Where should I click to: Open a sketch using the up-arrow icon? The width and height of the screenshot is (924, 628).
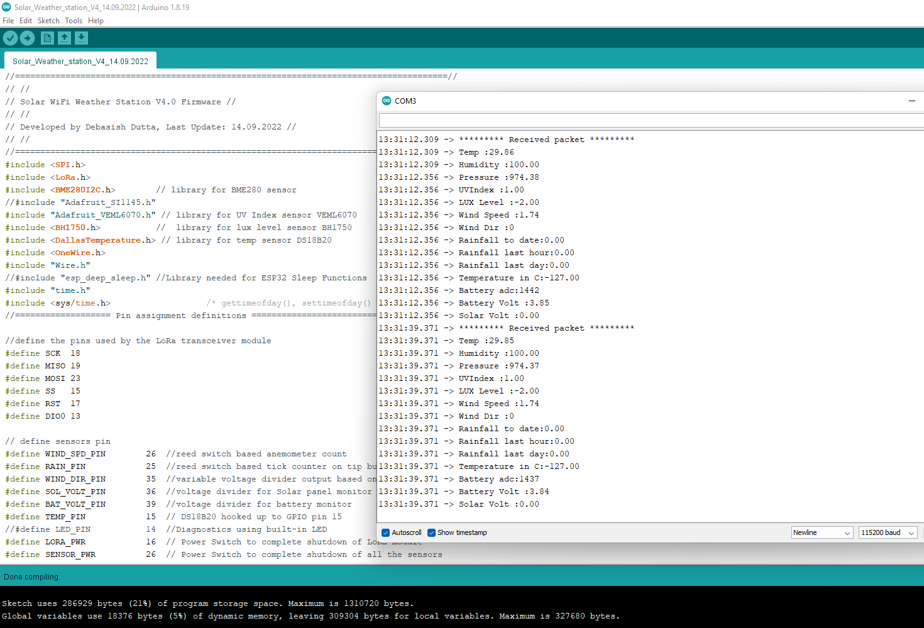[64, 38]
